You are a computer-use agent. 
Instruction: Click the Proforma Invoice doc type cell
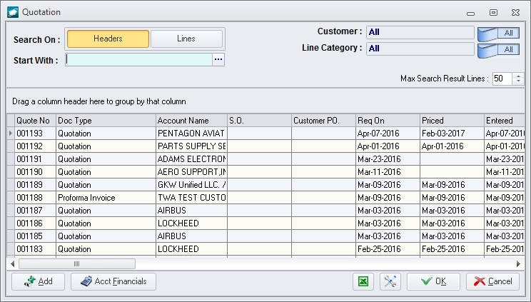point(106,198)
